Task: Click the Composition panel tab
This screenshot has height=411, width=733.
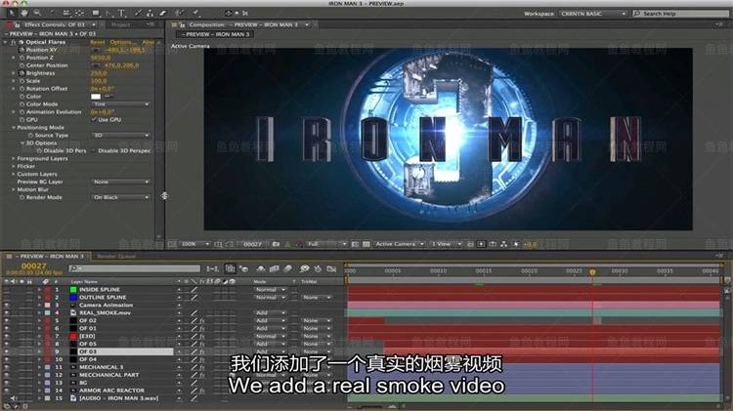Action: (x=242, y=24)
